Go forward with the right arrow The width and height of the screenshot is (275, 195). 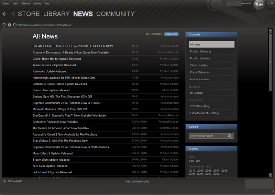point(13,14)
